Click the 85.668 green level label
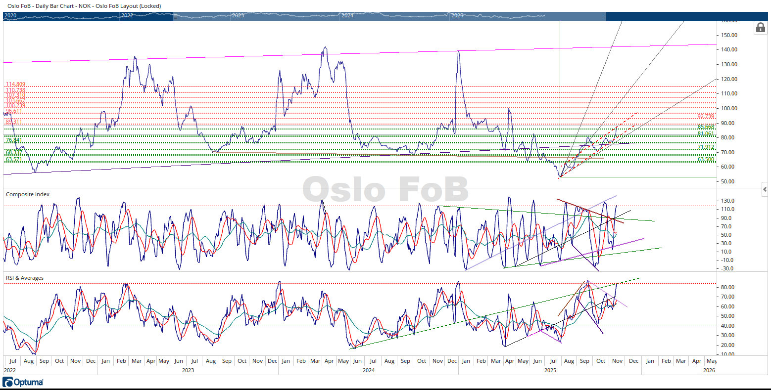The height and width of the screenshot is (390, 771). pos(706,127)
